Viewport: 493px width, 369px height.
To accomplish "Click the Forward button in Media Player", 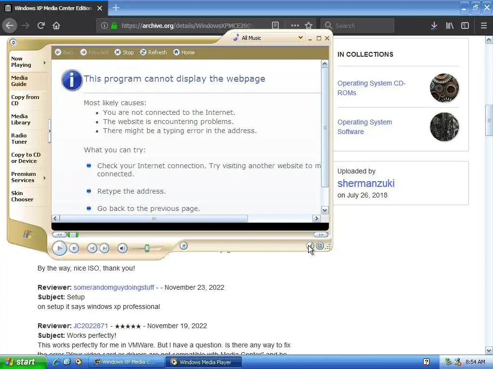I will tap(94, 52).
